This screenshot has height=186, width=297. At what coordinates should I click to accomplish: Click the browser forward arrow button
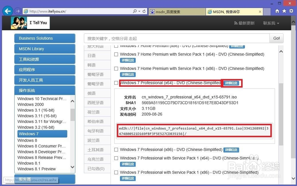(18, 11)
